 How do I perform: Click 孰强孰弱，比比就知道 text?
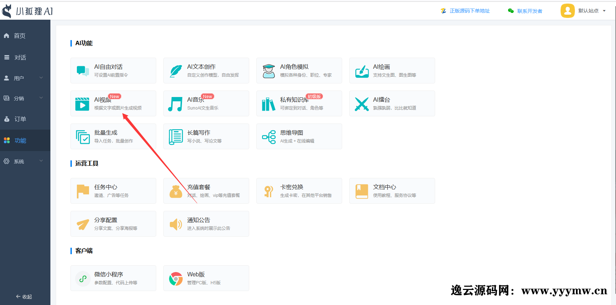coord(395,108)
